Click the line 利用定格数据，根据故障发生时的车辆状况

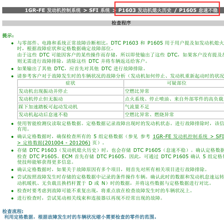(80, 217)
